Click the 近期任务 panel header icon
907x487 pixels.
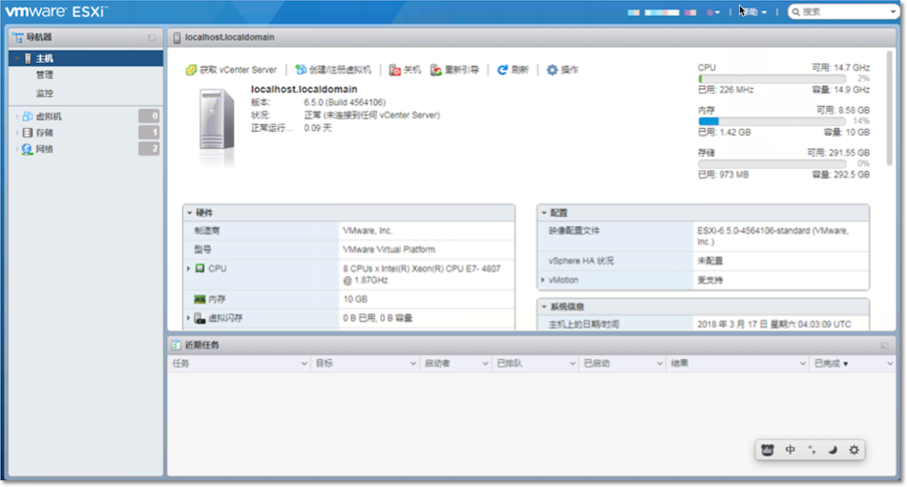[177, 346]
